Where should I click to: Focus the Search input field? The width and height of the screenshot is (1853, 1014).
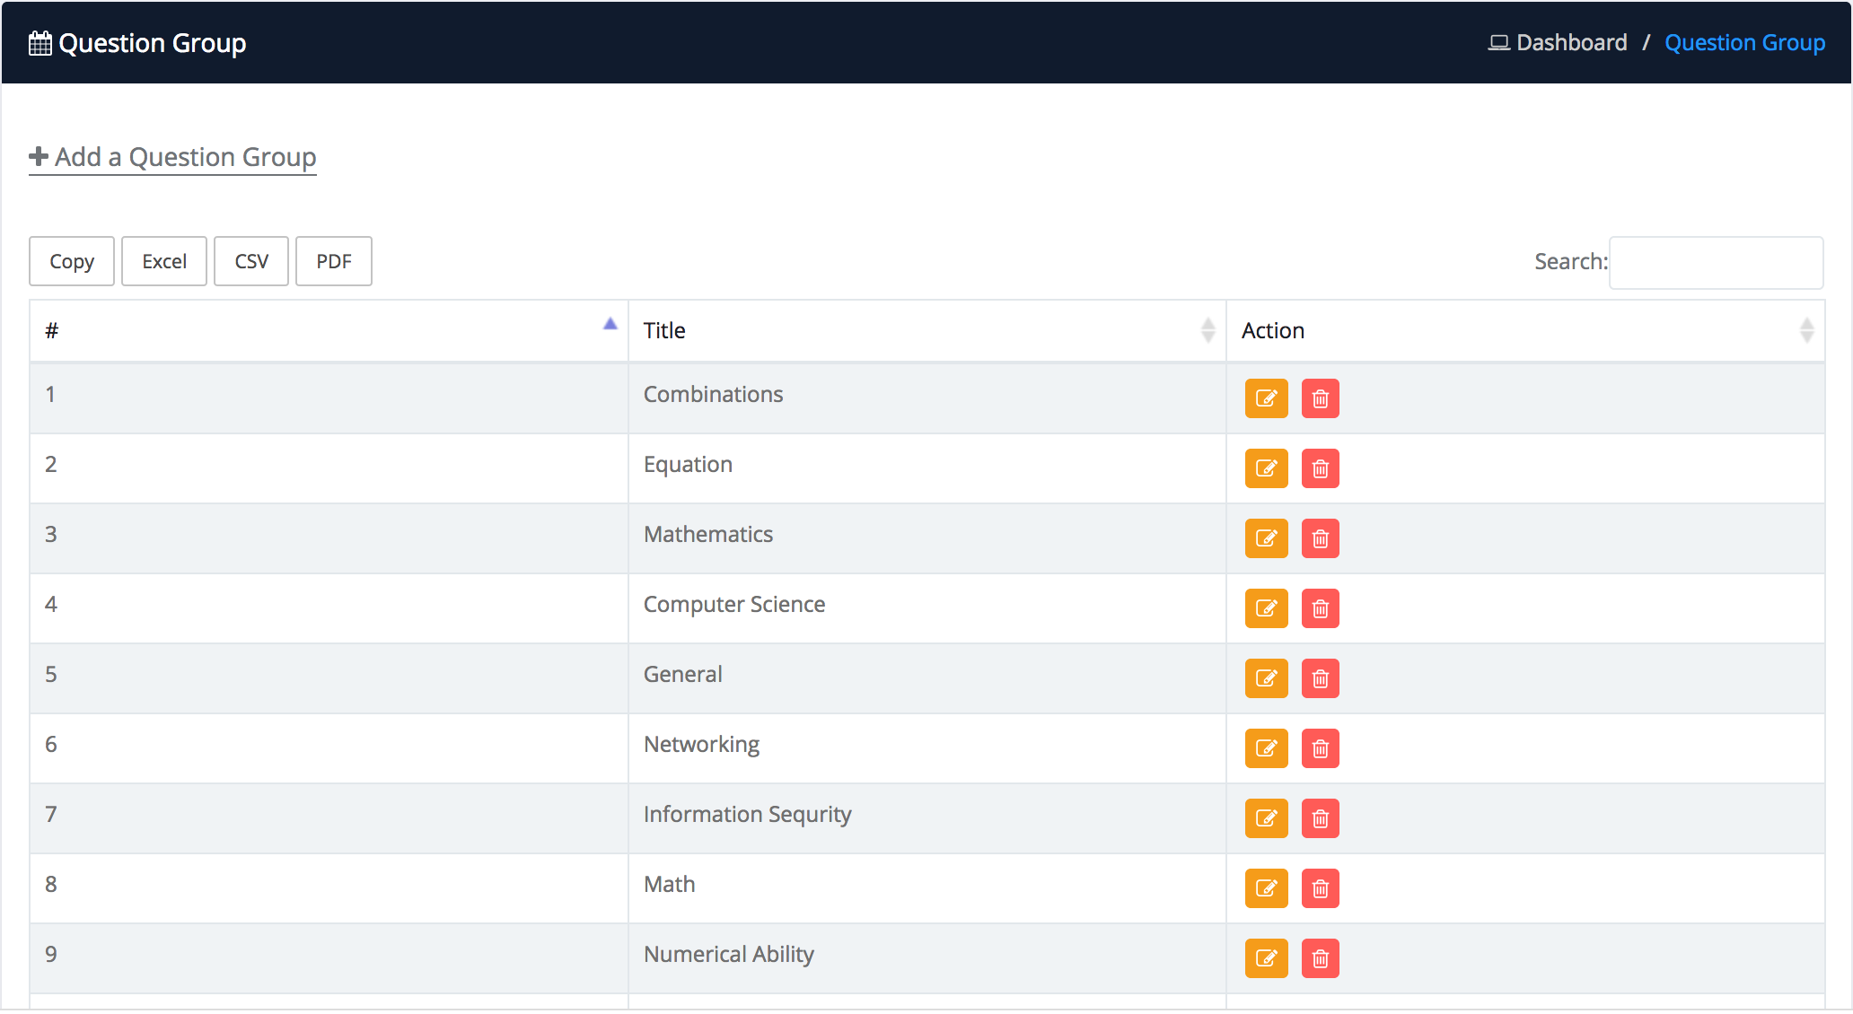click(x=1715, y=263)
